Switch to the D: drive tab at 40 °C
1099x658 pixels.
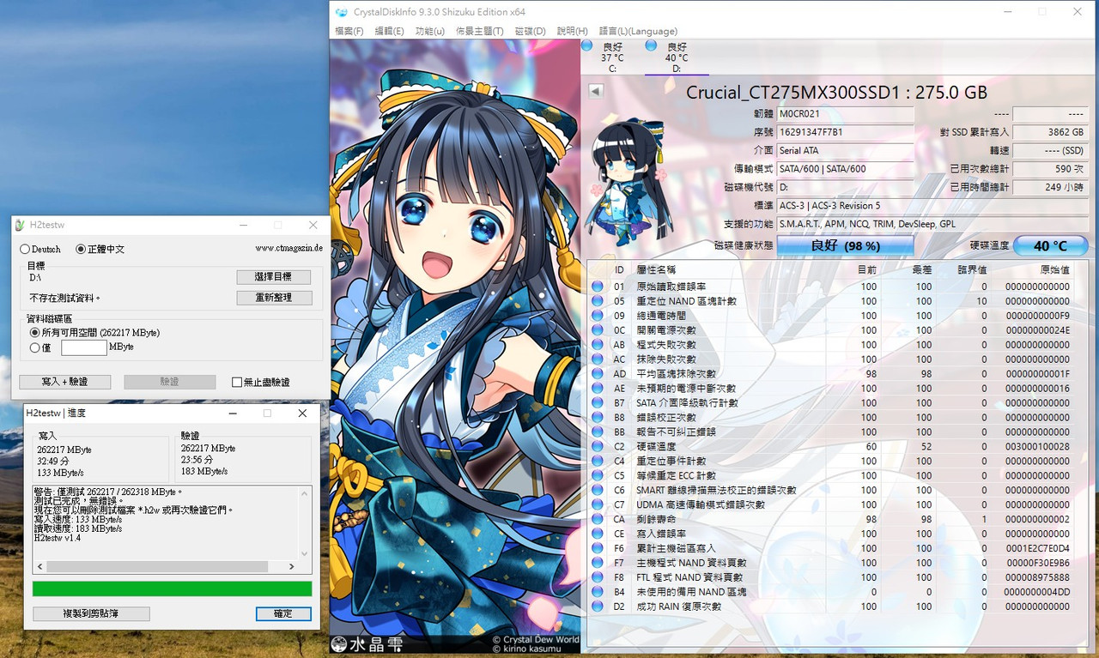677,57
